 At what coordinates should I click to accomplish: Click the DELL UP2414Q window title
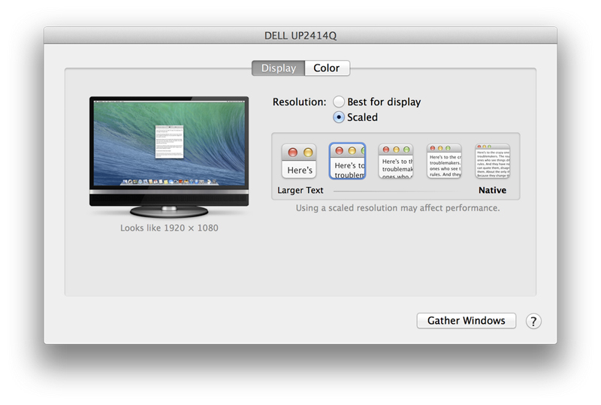coord(300,35)
